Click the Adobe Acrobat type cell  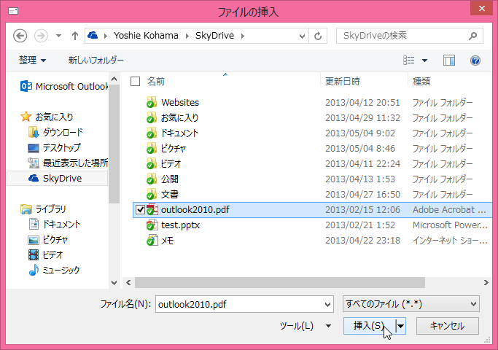click(x=449, y=209)
